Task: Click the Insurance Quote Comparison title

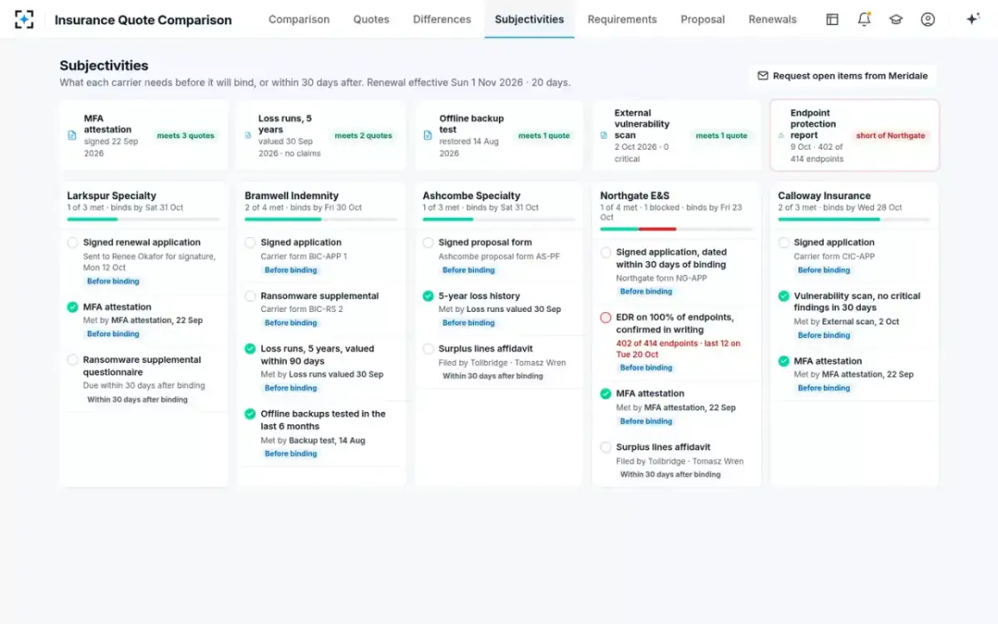Action: (143, 19)
